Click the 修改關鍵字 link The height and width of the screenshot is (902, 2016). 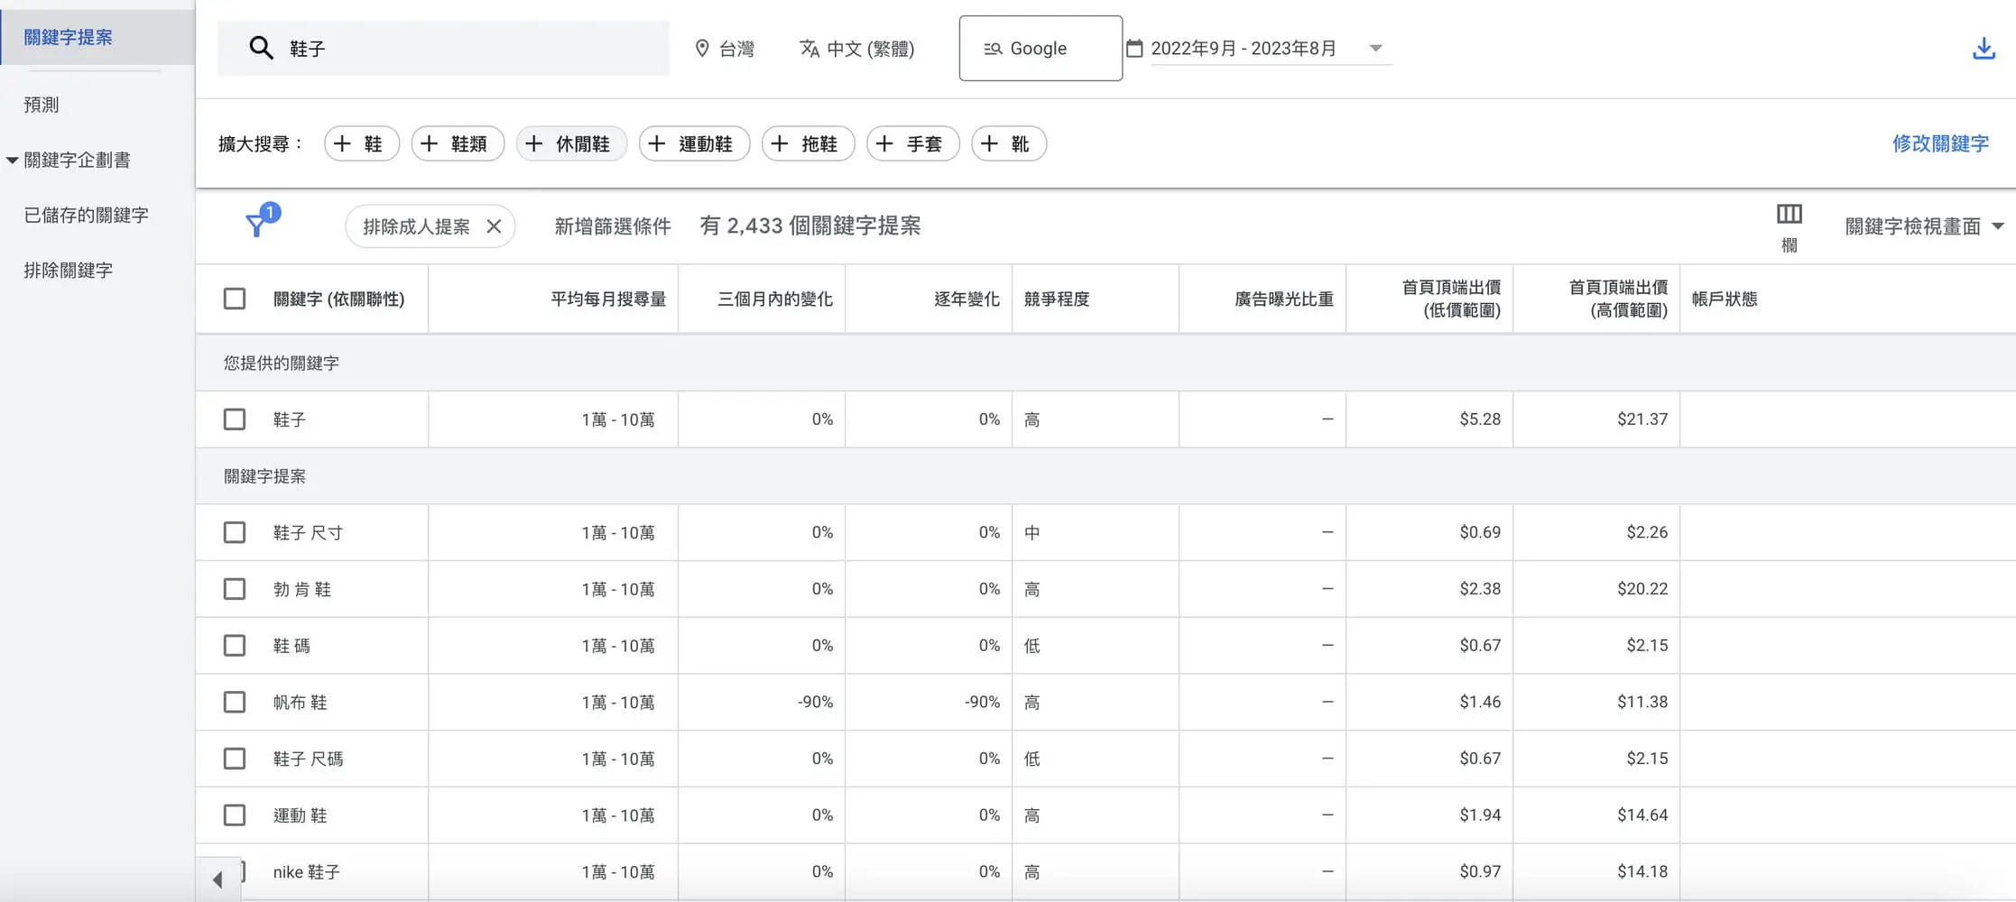(x=1940, y=143)
